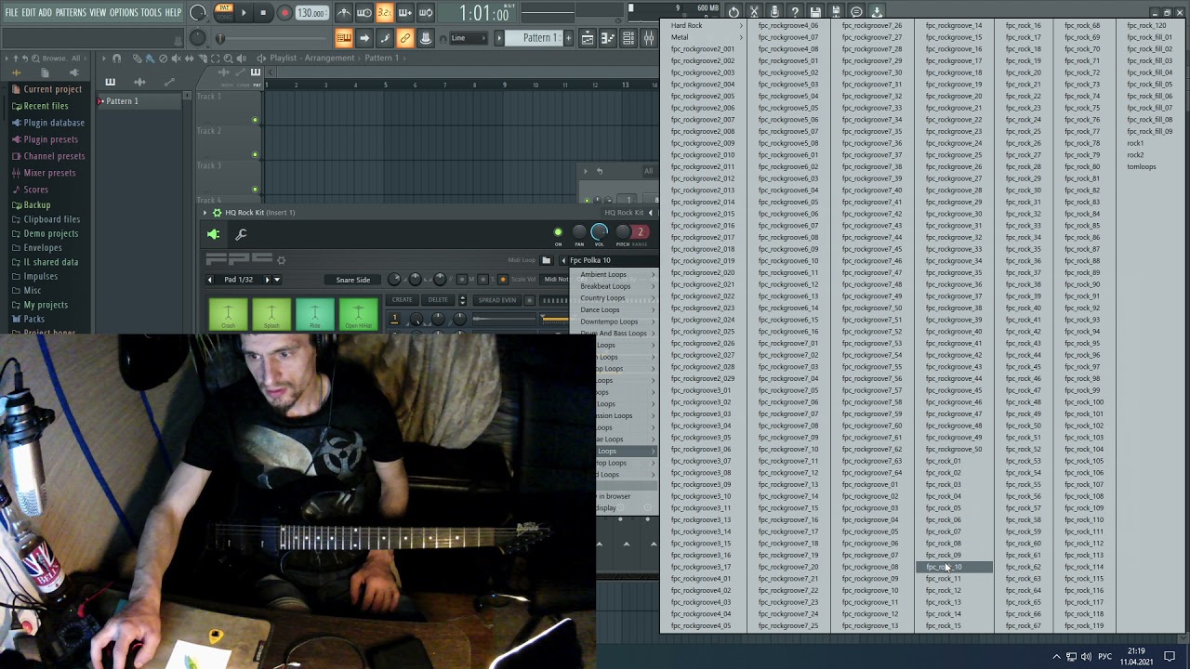Image resolution: width=1190 pixels, height=669 pixels.
Task: Toggle the metronome icon
Action: pos(344,13)
